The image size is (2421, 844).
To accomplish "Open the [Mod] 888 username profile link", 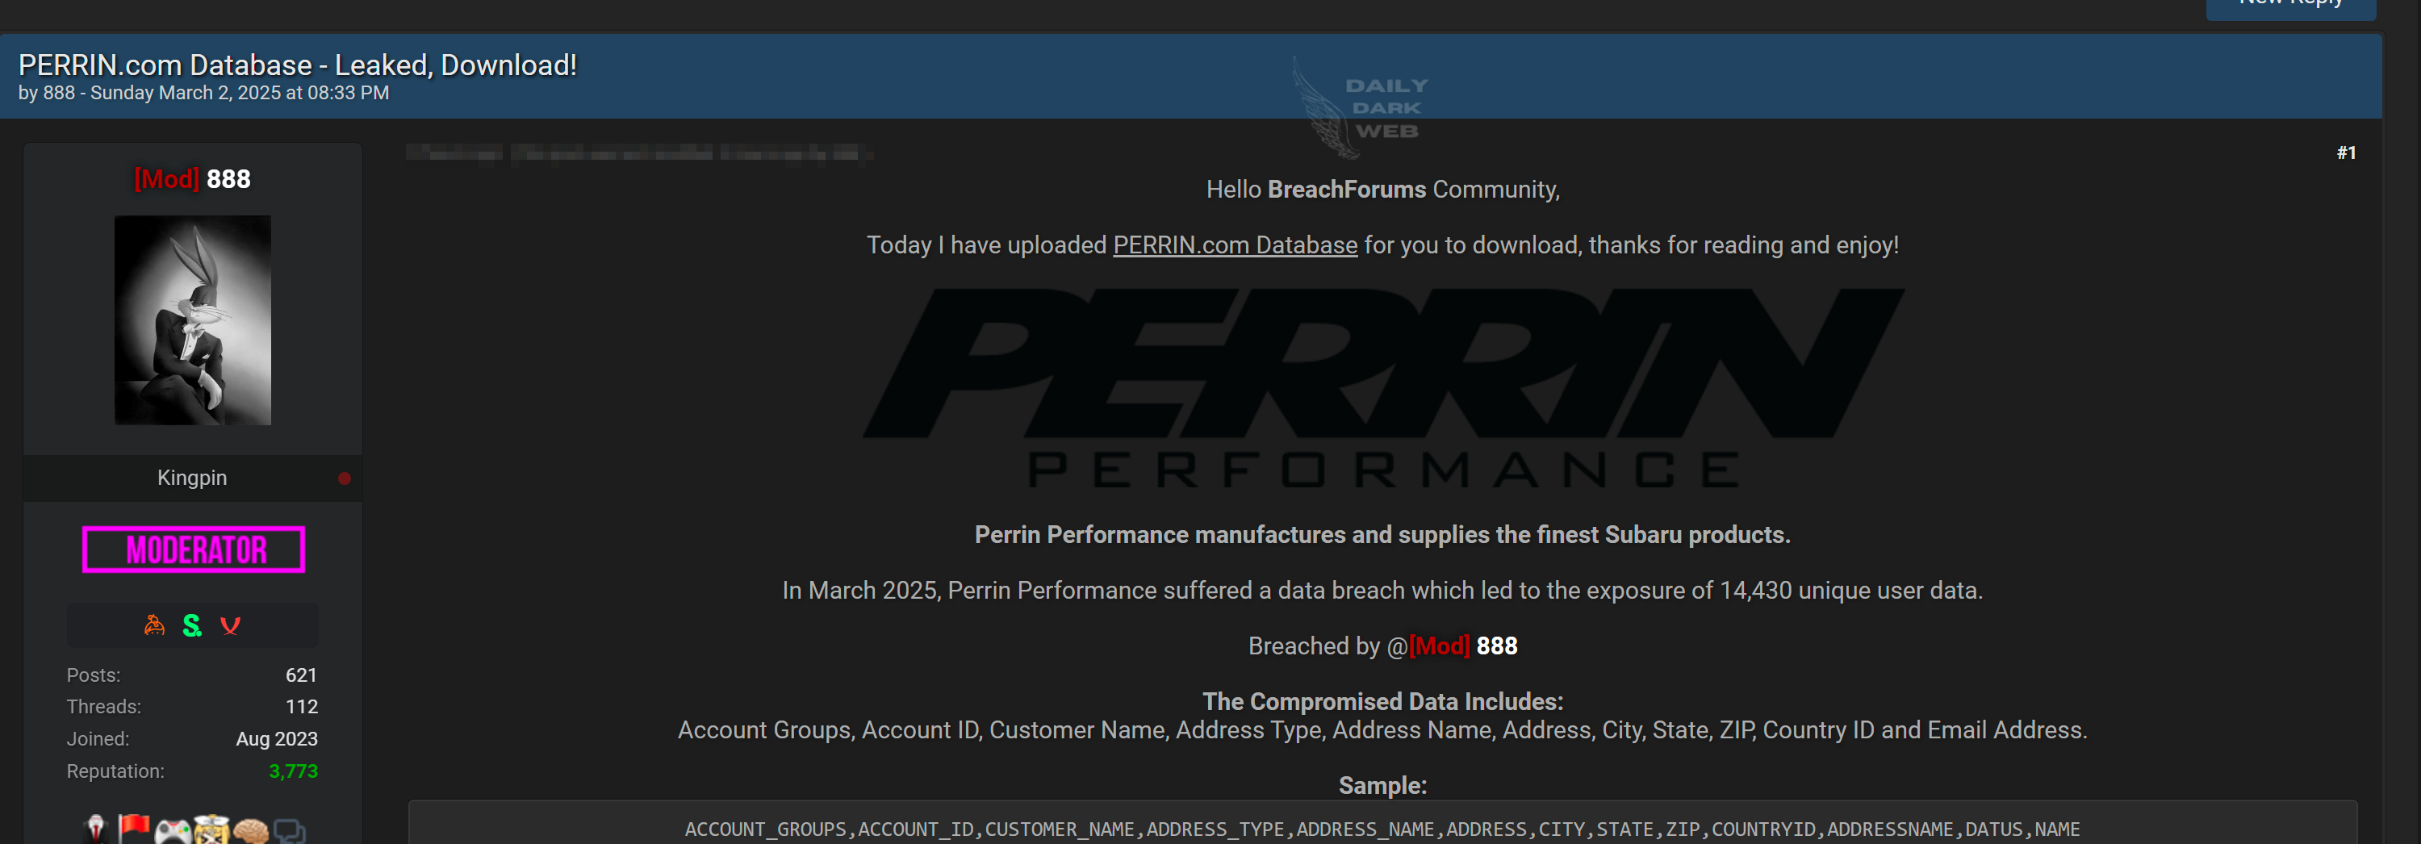I will point(193,178).
